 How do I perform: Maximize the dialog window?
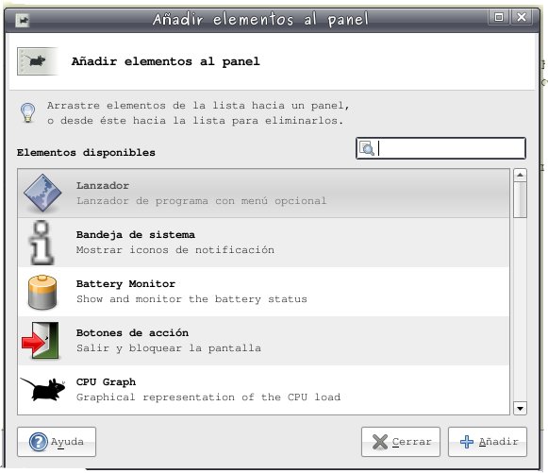499,17
